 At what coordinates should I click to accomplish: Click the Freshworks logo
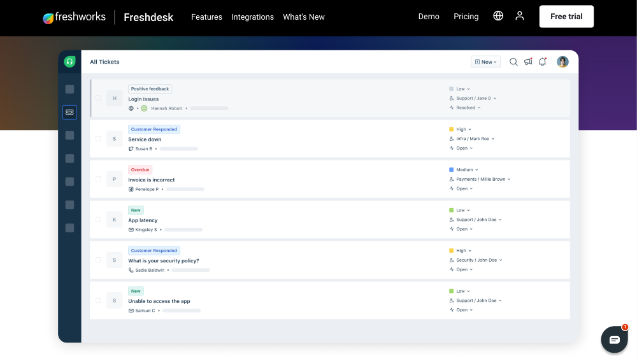74,17
